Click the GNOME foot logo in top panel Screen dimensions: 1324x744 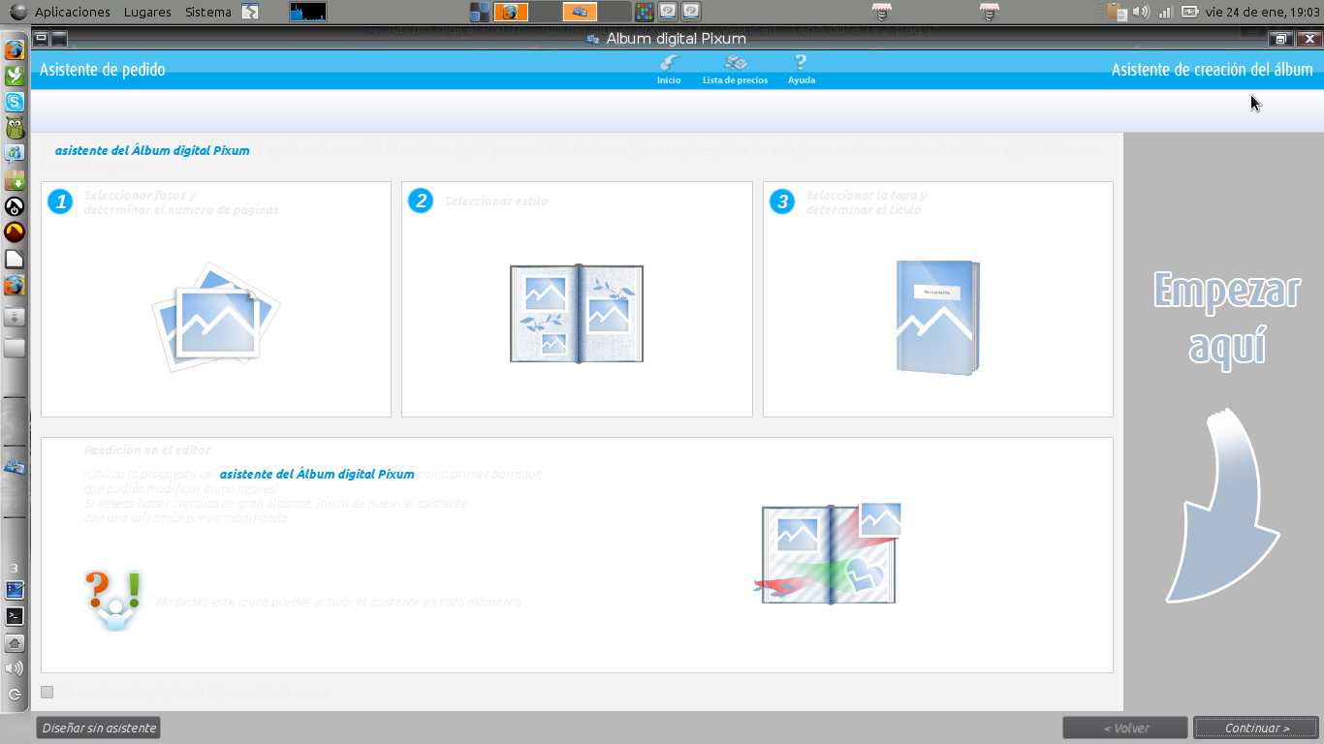pyautogui.click(x=18, y=12)
